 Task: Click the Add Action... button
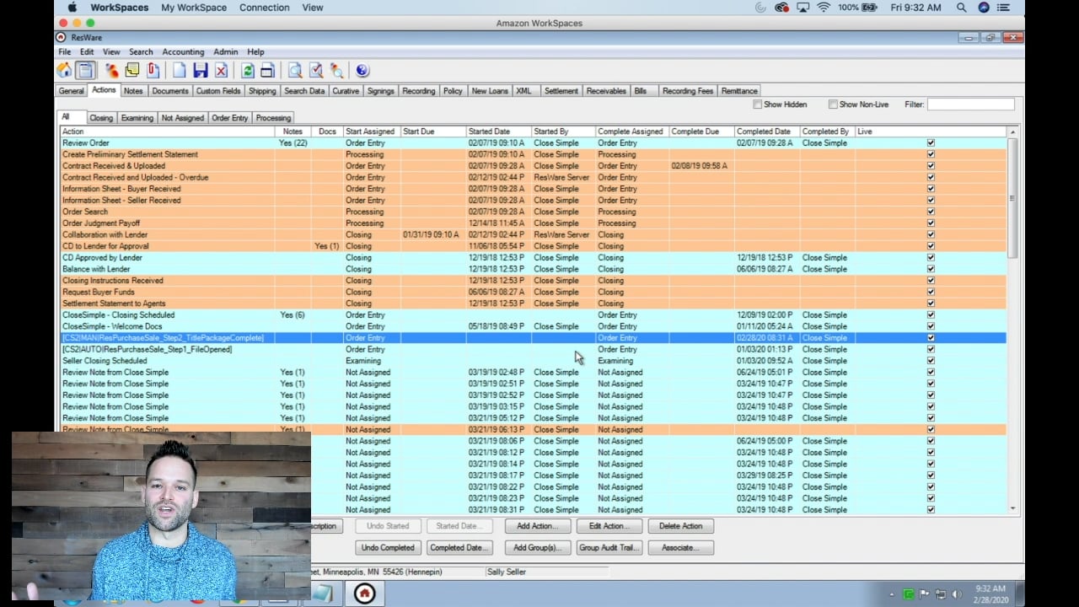point(537,526)
